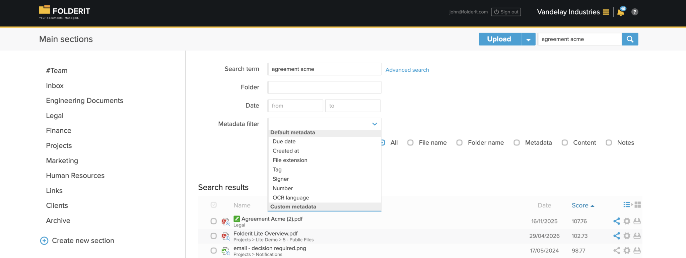
Task: Download Agreement Acme (2).pdf via tray icon
Action: [x=637, y=221]
